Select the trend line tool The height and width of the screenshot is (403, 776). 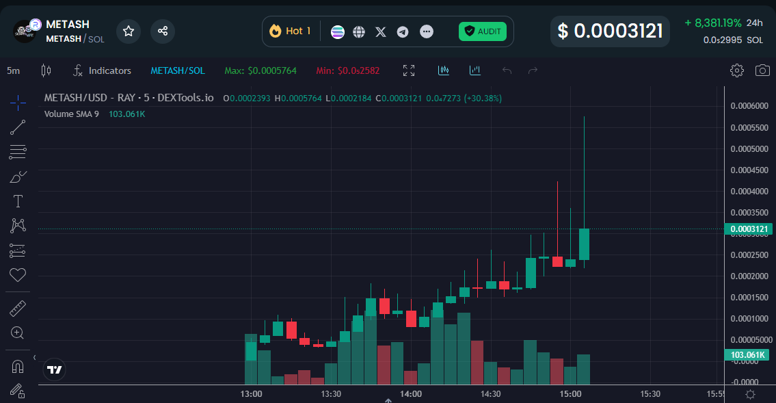click(18, 127)
